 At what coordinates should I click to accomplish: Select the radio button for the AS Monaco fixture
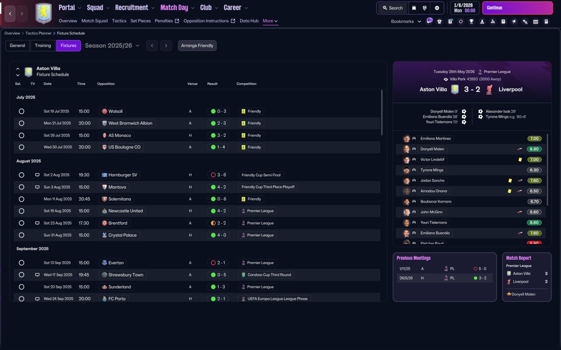coord(21,136)
